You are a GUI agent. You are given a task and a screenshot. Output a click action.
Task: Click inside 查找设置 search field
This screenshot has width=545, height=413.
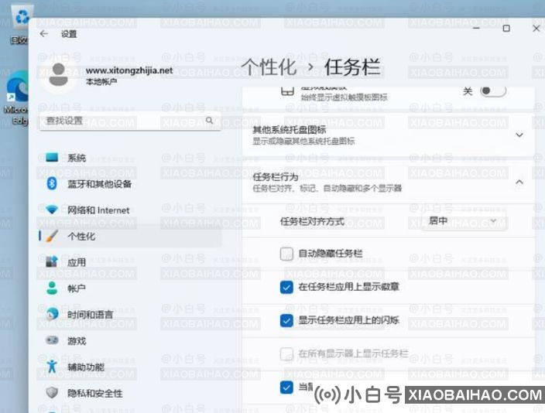tap(130, 121)
